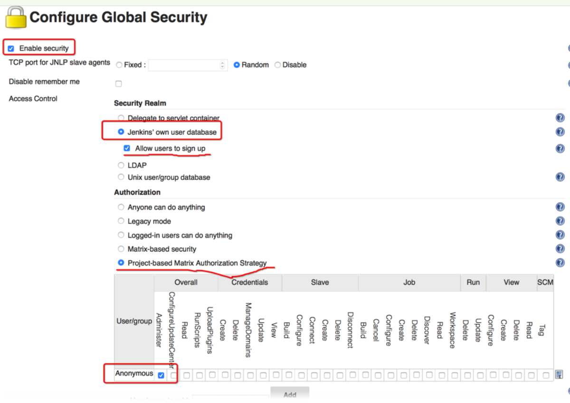The height and width of the screenshot is (403, 570).
Task: Select Logged-in users can do anything
Action: (x=121, y=235)
